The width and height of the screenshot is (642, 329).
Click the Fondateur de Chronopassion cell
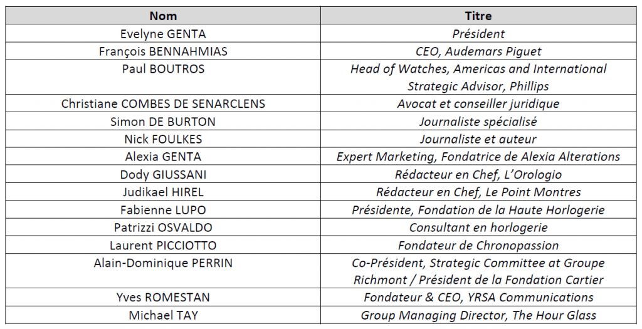tap(478, 245)
